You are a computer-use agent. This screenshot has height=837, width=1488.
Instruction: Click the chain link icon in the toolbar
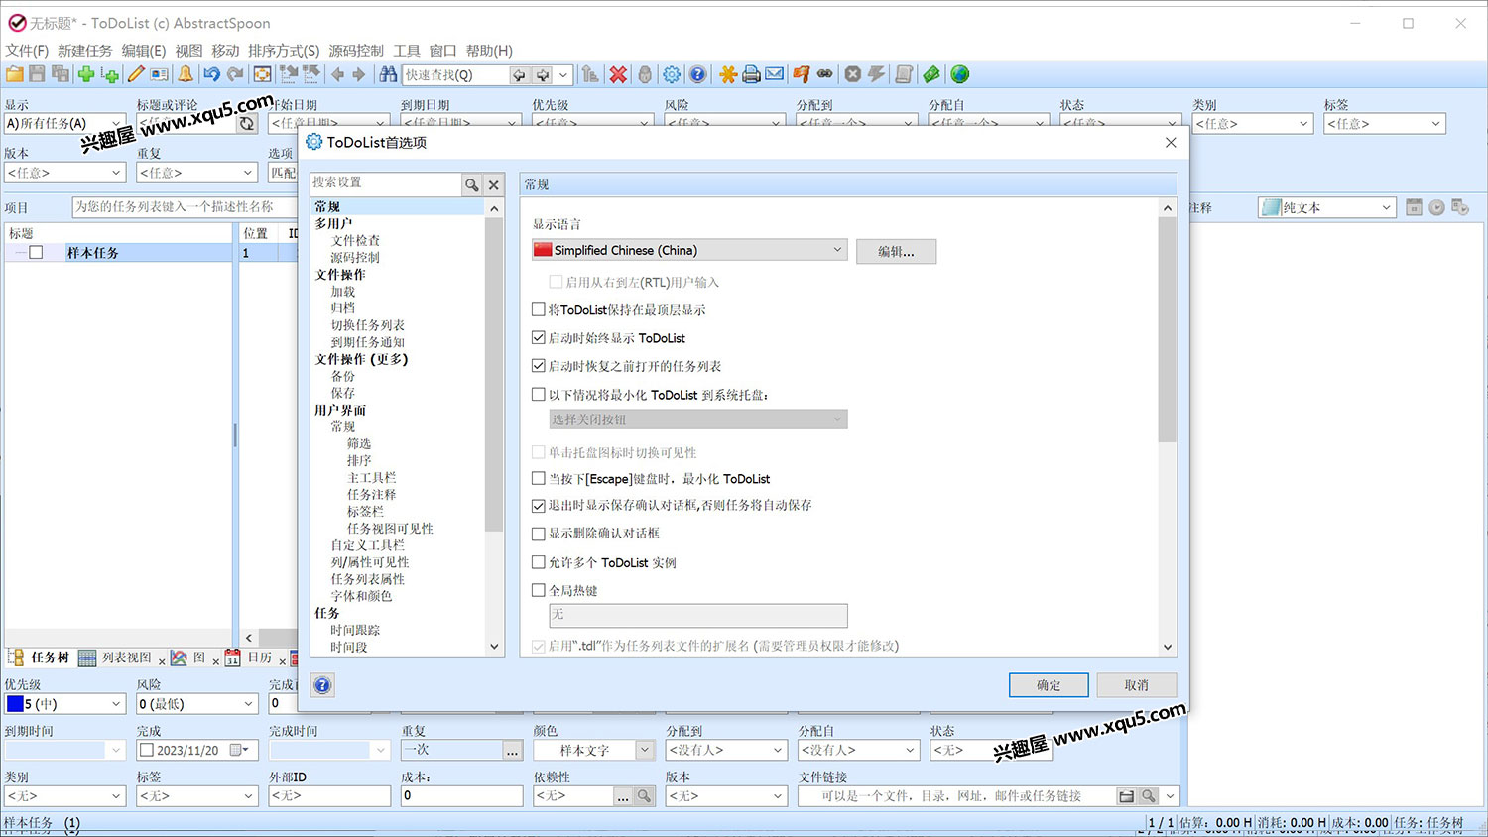[x=825, y=74]
